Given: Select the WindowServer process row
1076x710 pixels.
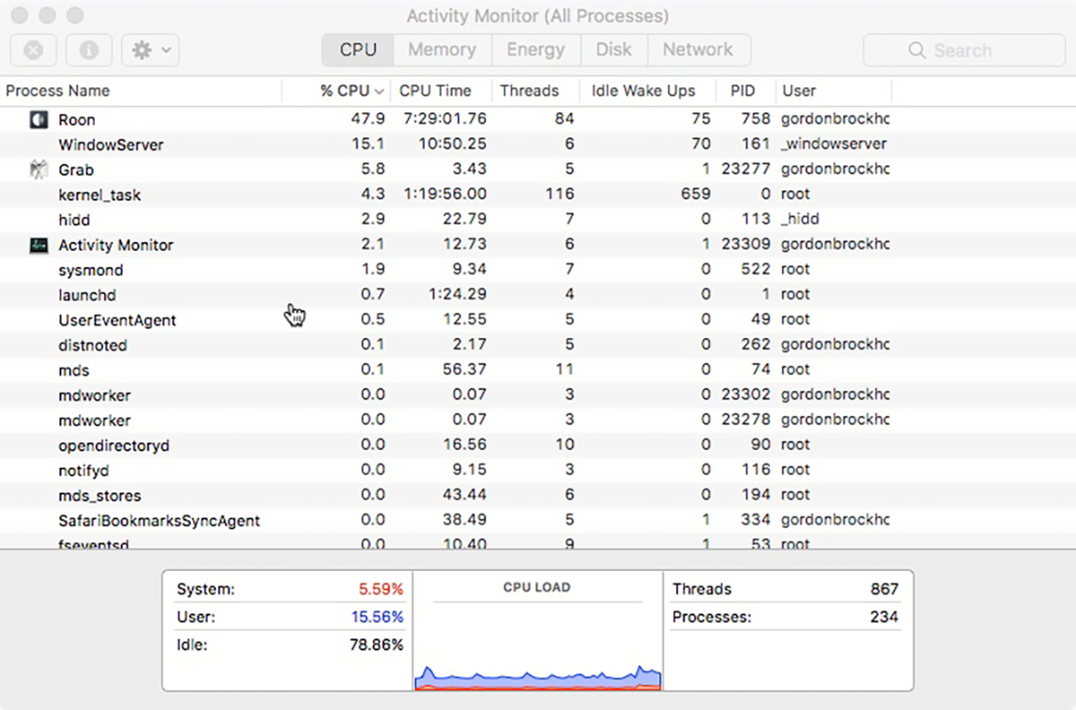Looking at the screenshot, I should tap(538, 144).
